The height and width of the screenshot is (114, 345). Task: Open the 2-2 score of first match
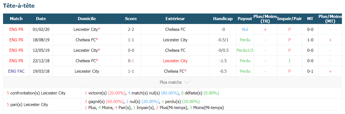click(x=131, y=29)
